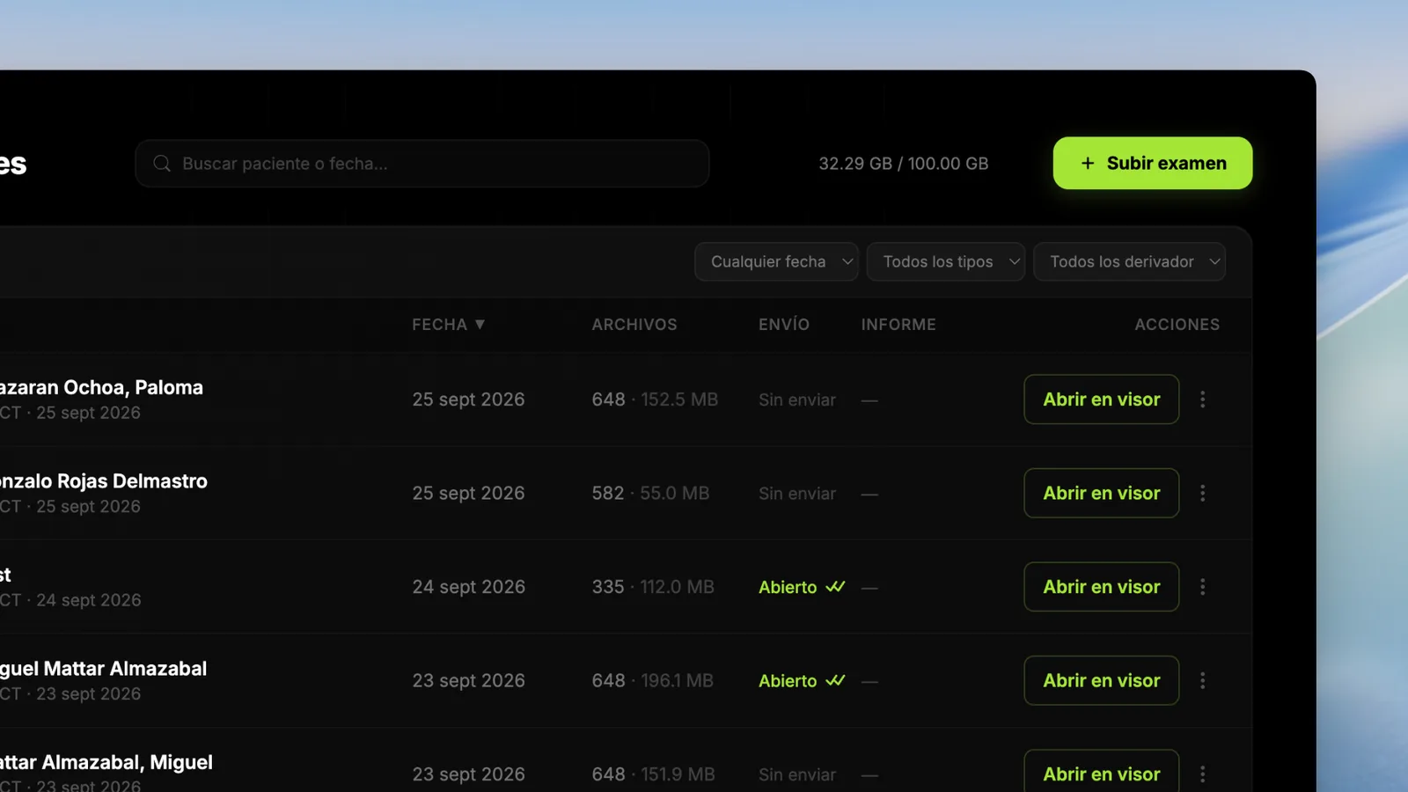Select the 648 · 151.9 MB files cell

[x=653, y=774]
